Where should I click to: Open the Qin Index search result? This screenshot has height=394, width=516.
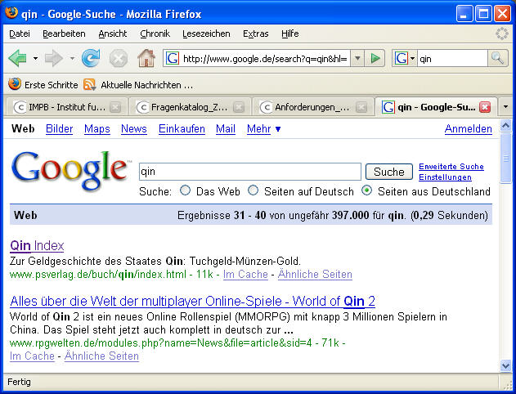click(x=37, y=245)
